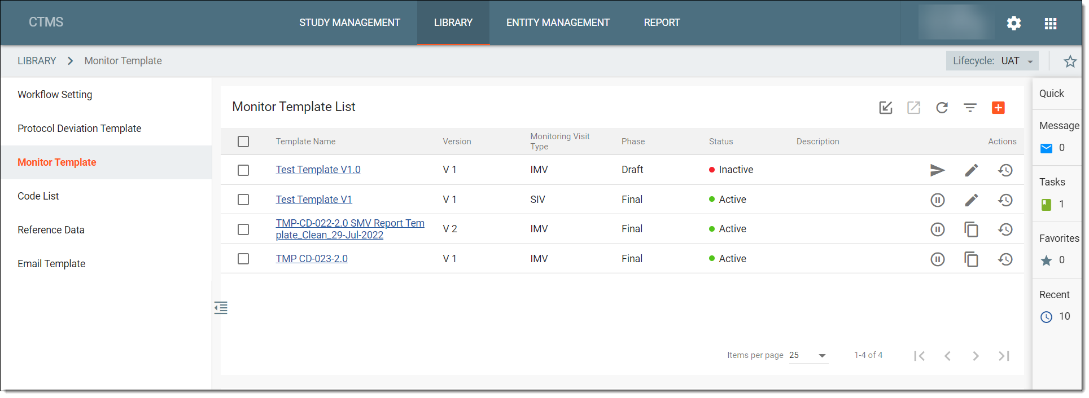1089x398 pixels.
Task: Open the LIBRARY tab
Action: [x=453, y=23]
